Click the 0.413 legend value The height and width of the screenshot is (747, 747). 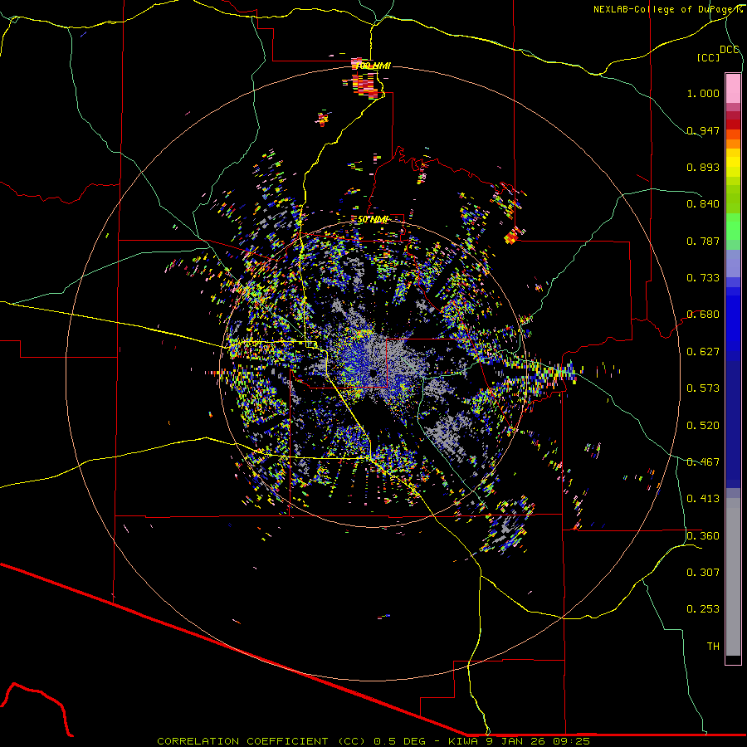[703, 499]
